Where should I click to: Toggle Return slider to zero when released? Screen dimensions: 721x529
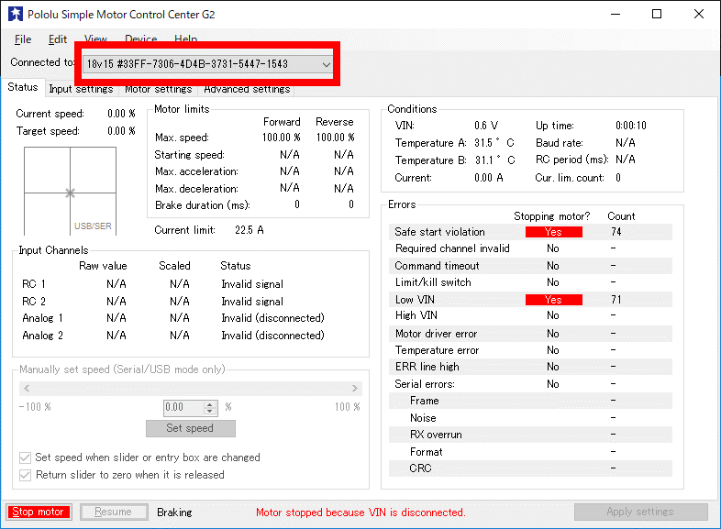pos(26,475)
